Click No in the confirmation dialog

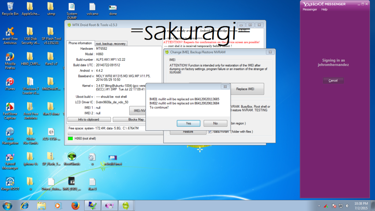tap(215, 123)
